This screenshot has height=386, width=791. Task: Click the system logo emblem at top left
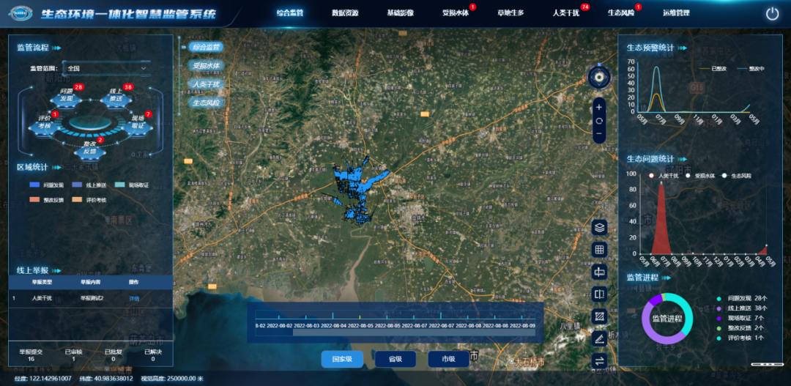click(x=21, y=14)
